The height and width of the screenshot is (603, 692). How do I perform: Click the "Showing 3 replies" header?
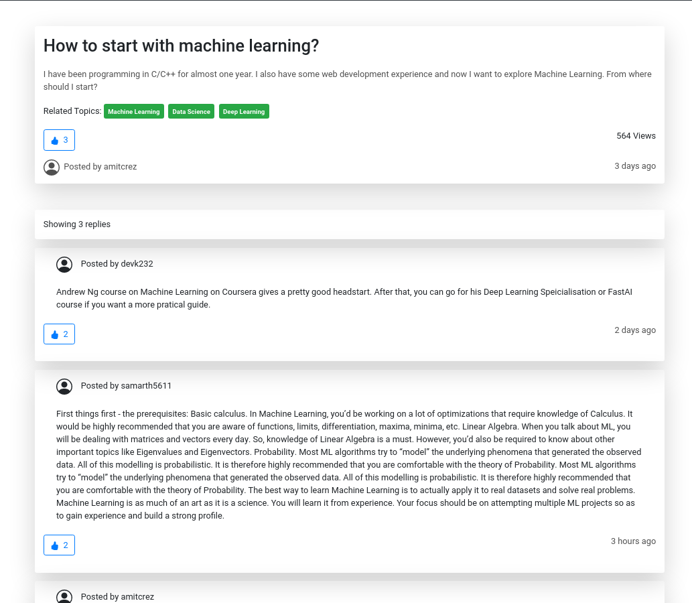[x=77, y=224]
